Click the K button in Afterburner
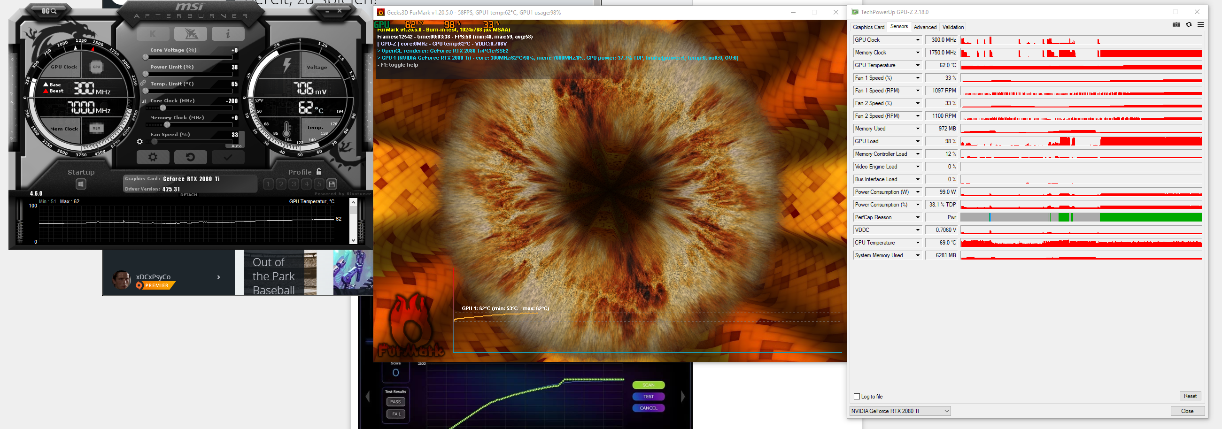The image size is (1222, 429). [x=153, y=34]
